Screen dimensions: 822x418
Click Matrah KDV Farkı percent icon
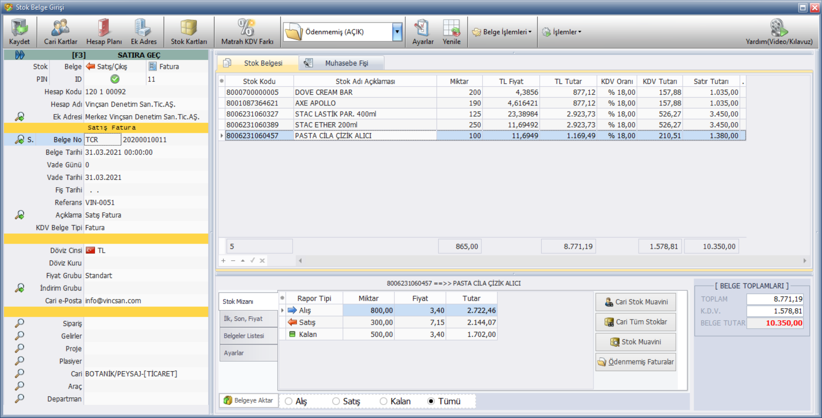coord(247,27)
